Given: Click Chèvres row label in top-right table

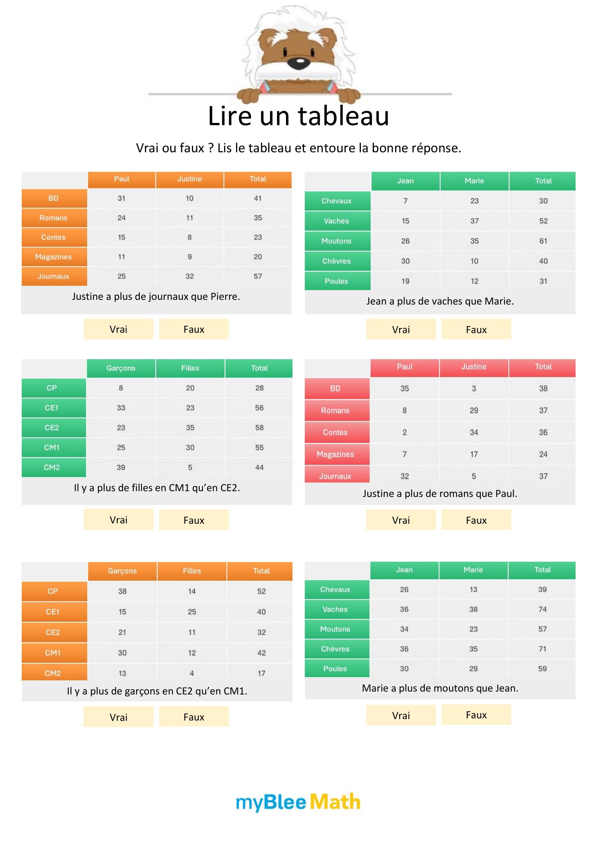Looking at the screenshot, I should click(x=337, y=261).
